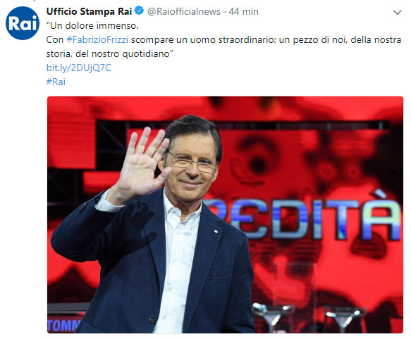Expand the tweet options chevron menu

[x=398, y=12]
